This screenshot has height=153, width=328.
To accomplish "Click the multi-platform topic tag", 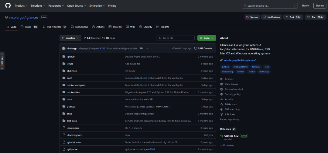I will click(x=241, y=67).
